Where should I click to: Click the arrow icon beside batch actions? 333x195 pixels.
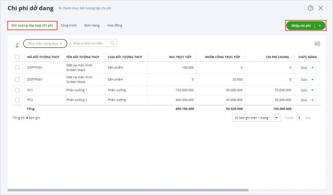pyautogui.click(x=17, y=45)
